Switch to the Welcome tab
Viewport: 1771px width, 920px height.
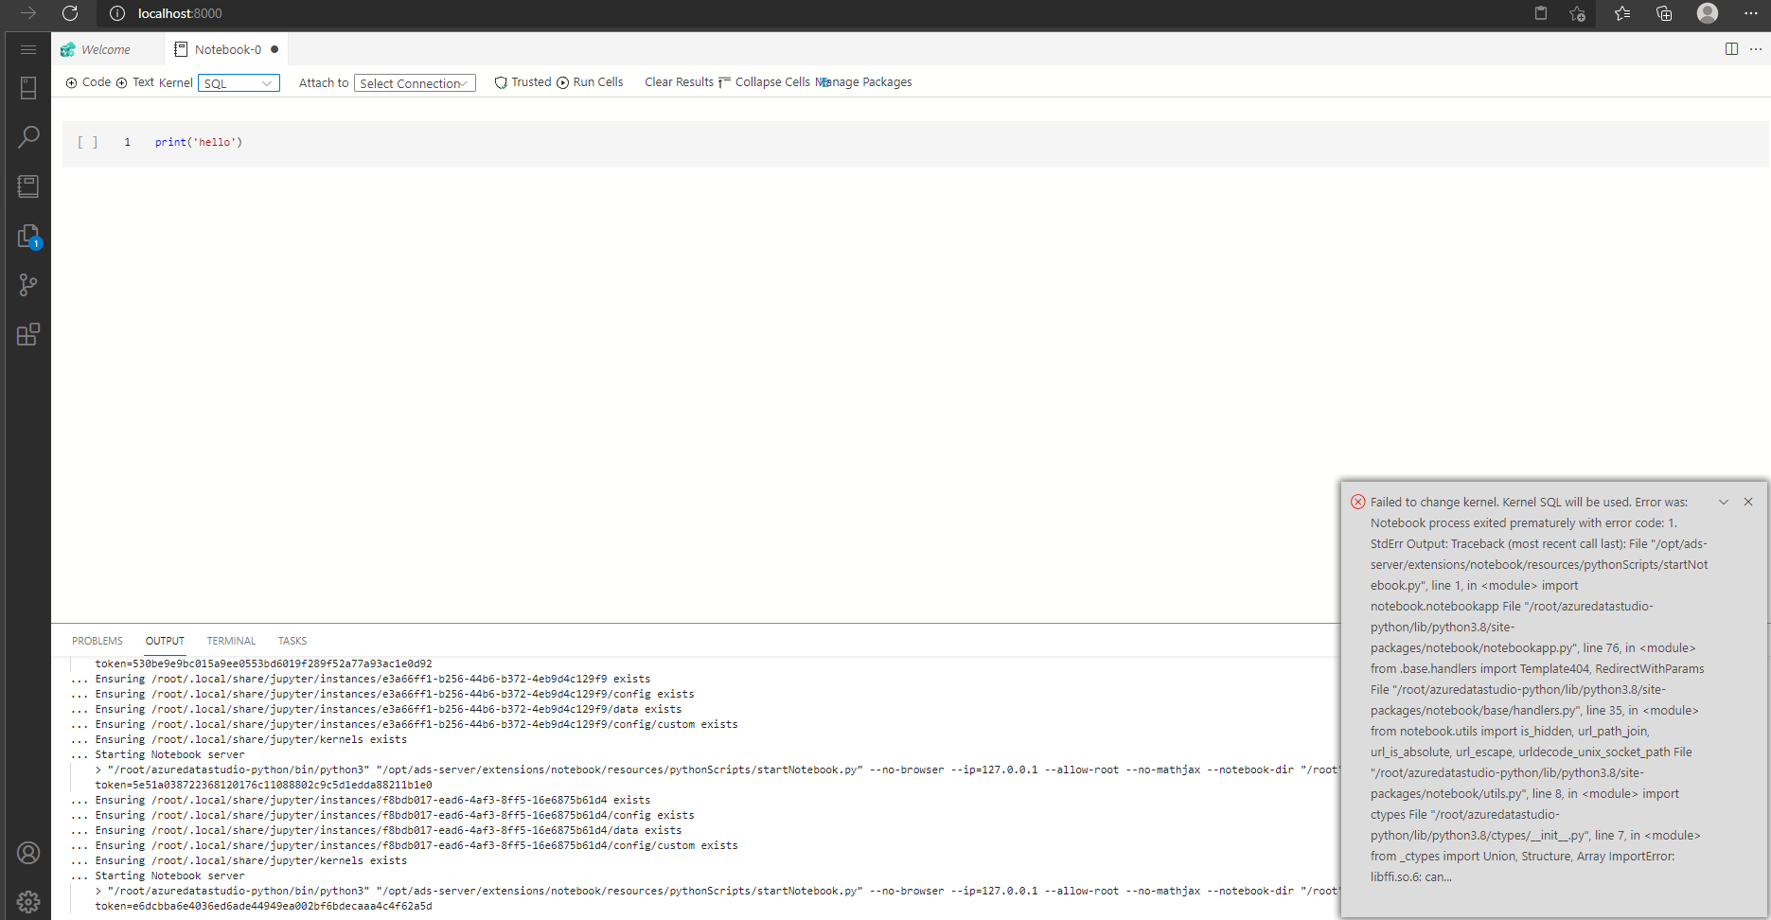point(106,49)
